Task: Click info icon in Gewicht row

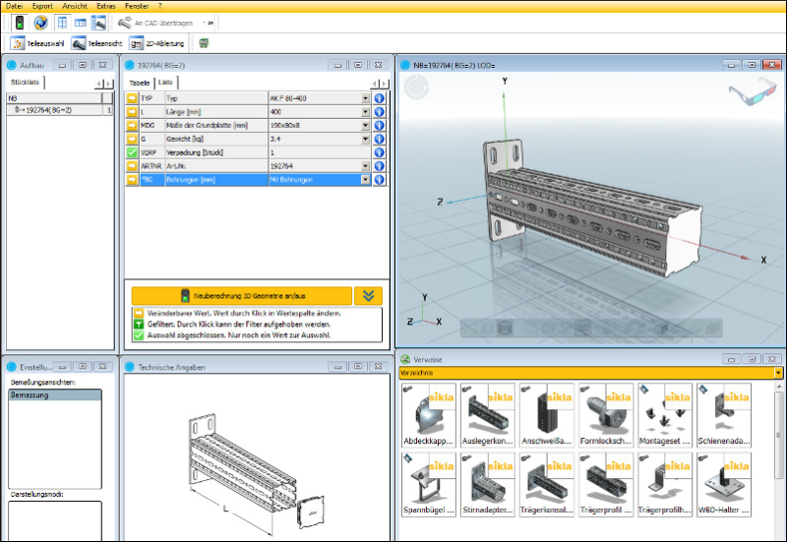Action: click(x=380, y=139)
